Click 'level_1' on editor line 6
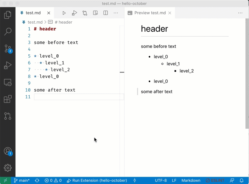This screenshot has width=249, height=184. pyautogui.click(x=55, y=63)
